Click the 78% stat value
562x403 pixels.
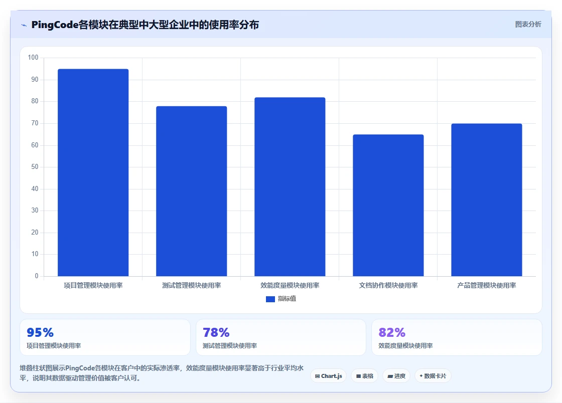click(216, 332)
